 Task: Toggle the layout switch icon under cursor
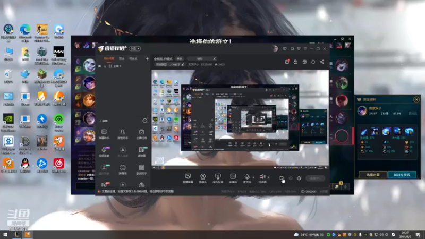(282, 178)
